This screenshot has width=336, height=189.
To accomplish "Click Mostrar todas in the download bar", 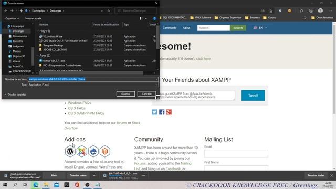I will coord(316,175).
